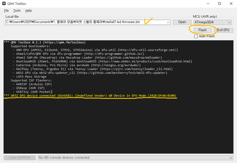237x163 pixels.
Task: Click the yellow 'WB32 DFU device connected' line
Action: [90, 96]
